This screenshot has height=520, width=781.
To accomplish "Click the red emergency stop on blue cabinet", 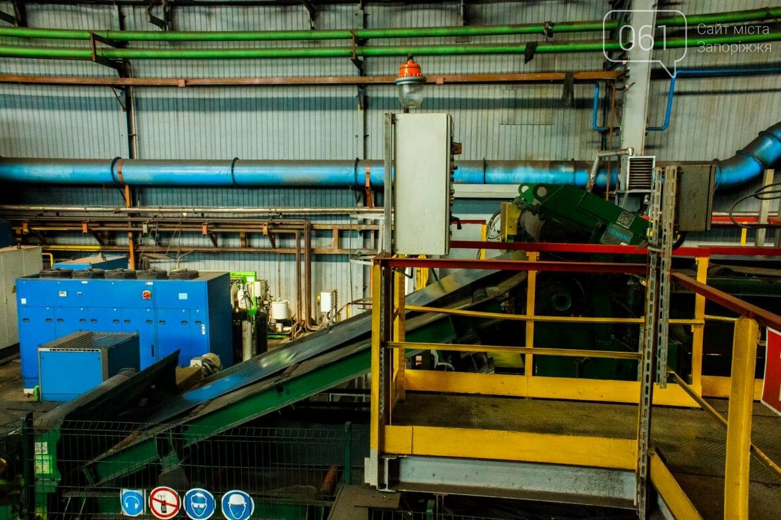I will pos(146,294).
